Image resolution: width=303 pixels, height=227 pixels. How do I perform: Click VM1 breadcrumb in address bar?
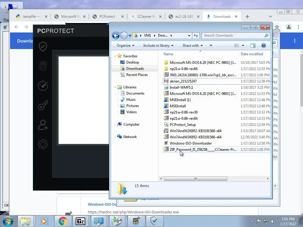[x=147, y=35]
